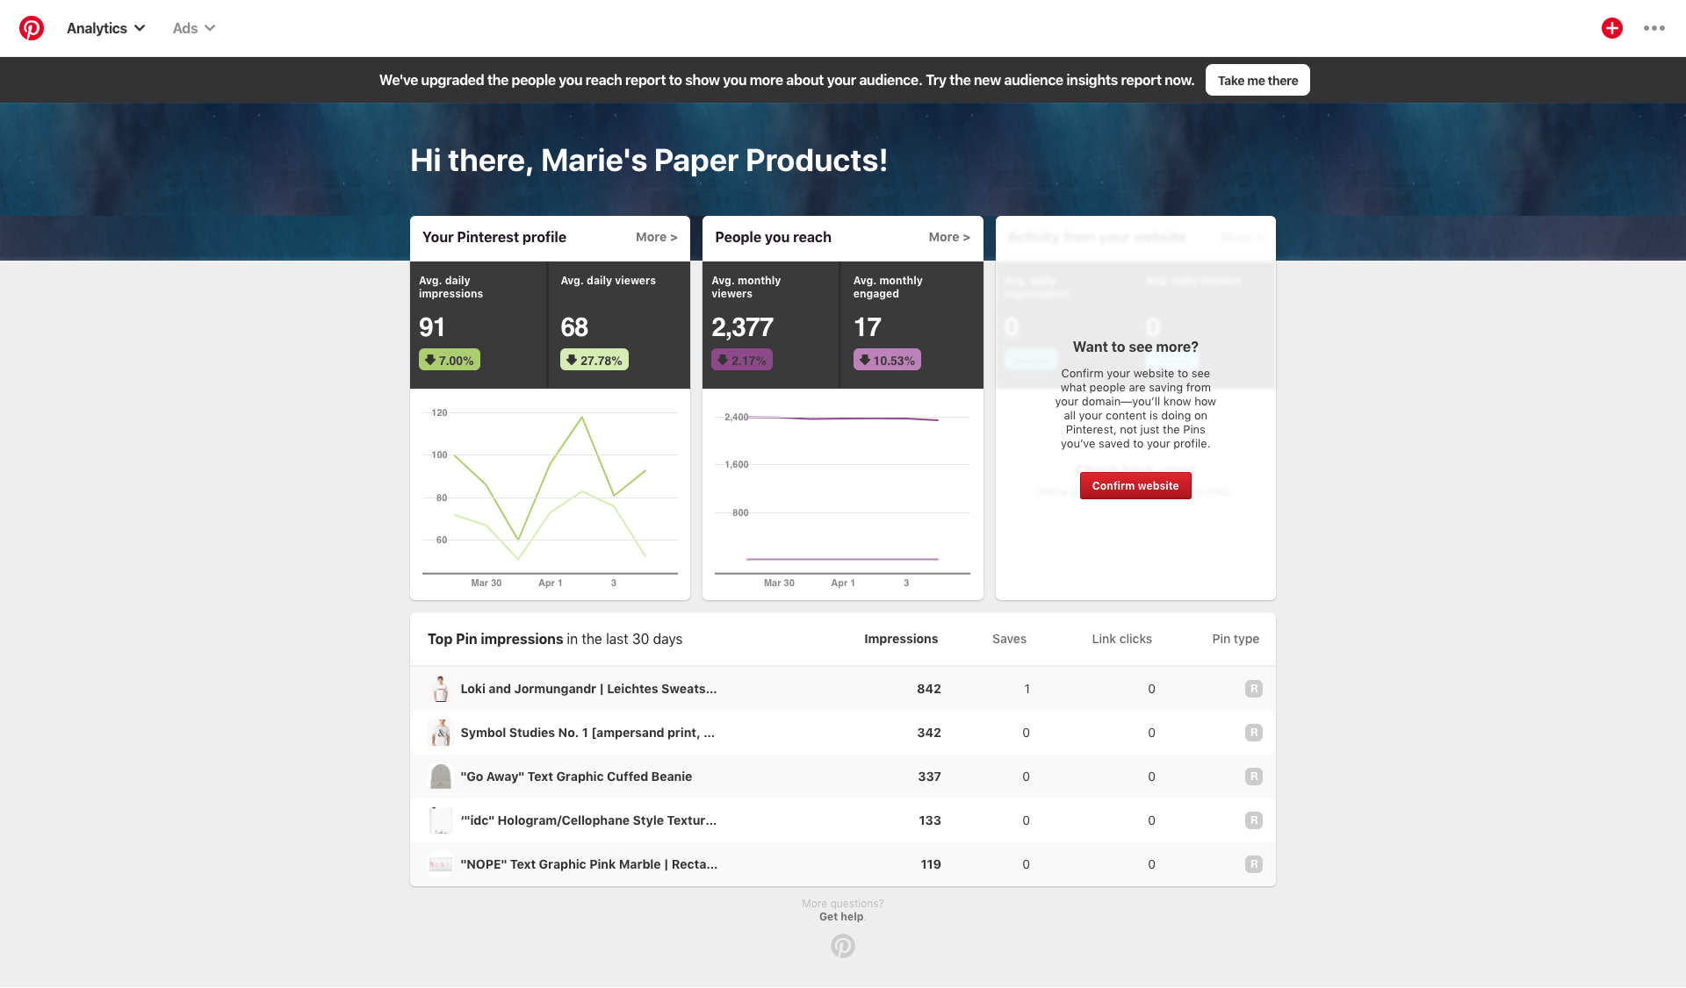Click the R pin type badge for Loki pin

coord(1253,689)
